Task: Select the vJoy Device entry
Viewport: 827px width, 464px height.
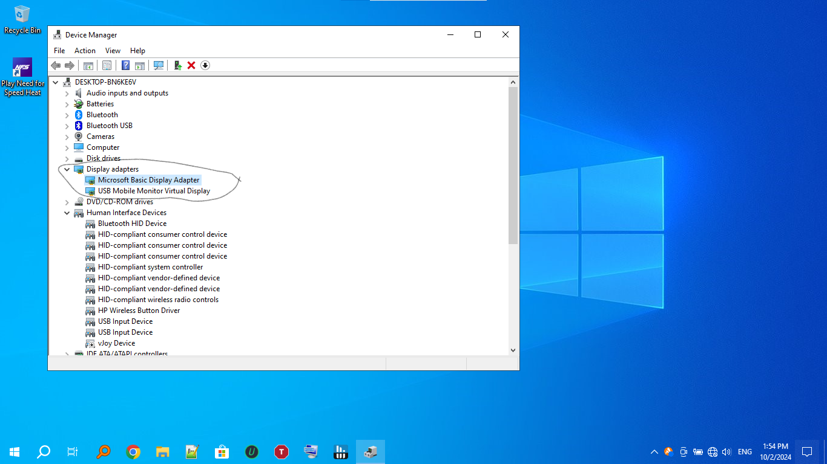Action: coord(117,343)
